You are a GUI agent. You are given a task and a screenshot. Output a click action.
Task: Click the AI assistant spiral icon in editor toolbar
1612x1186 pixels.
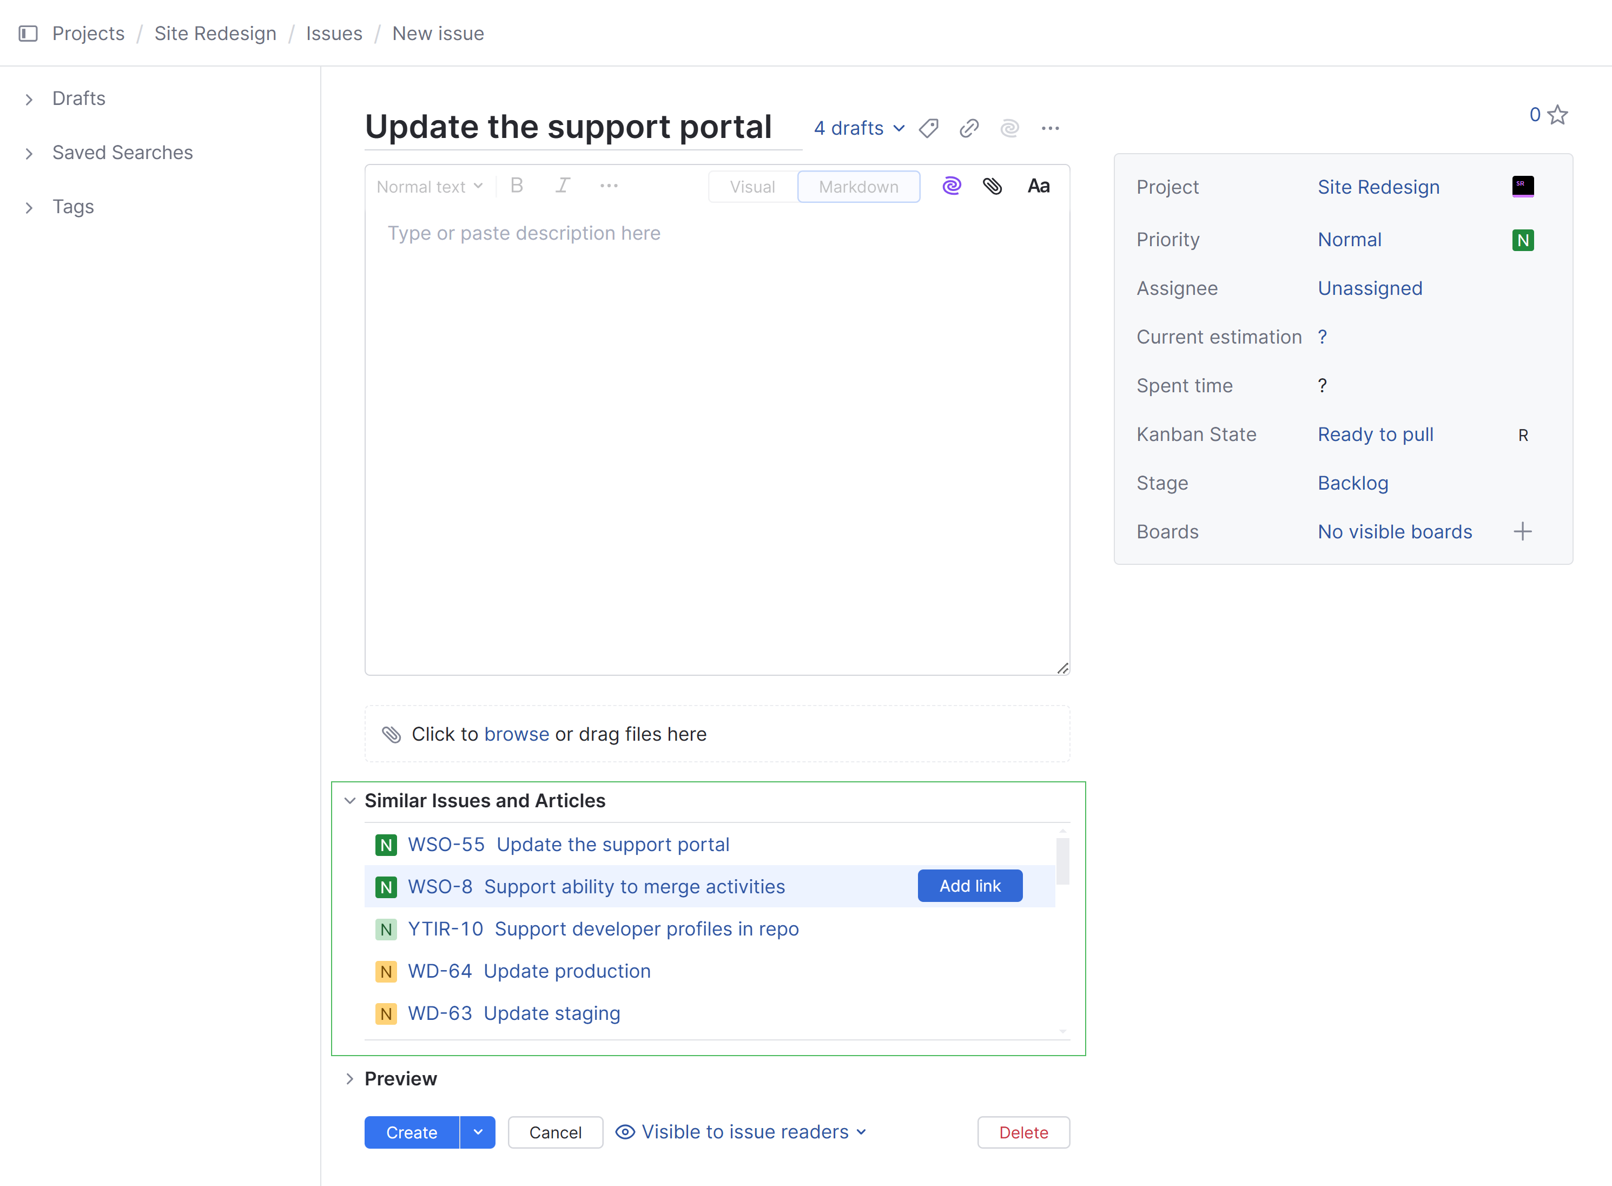click(x=952, y=186)
